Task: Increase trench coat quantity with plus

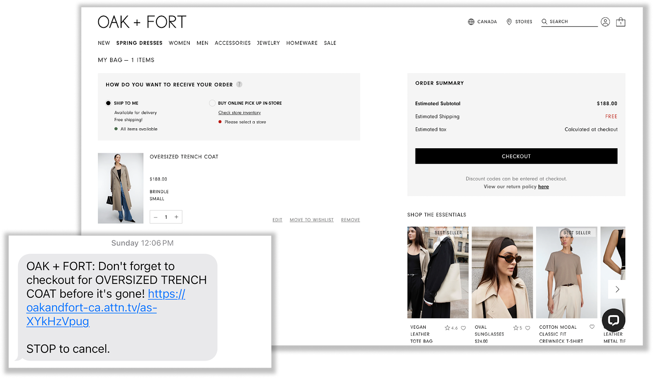Action: pos(176,217)
